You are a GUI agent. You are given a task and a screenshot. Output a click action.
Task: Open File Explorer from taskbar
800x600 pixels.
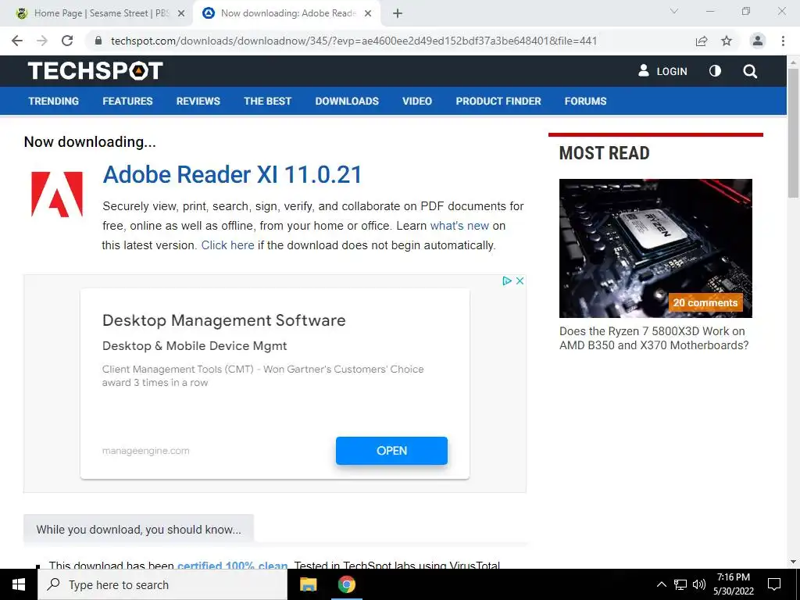pyautogui.click(x=308, y=584)
